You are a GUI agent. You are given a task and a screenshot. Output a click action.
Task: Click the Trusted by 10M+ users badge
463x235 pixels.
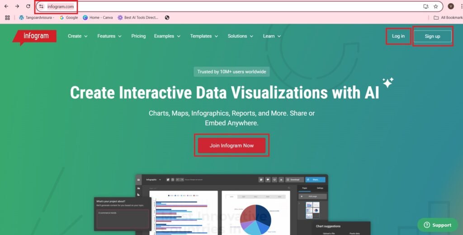[x=231, y=72]
